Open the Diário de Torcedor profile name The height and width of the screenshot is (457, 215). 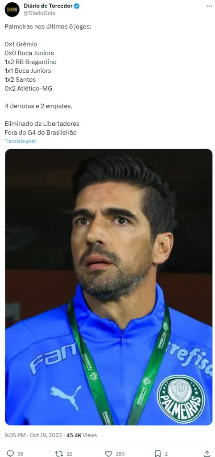pos(48,6)
